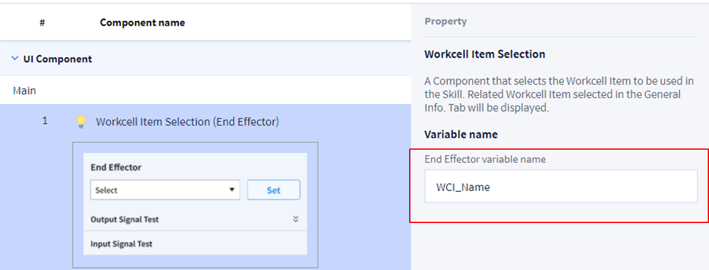
Task: Click the # column header
Action: point(42,23)
